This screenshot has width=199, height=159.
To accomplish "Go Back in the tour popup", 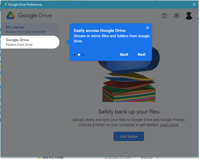I will [124, 54].
